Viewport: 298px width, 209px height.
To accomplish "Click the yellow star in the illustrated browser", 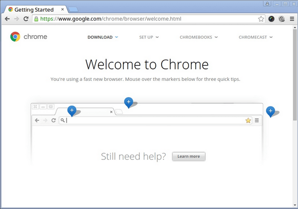I will point(248,120).
